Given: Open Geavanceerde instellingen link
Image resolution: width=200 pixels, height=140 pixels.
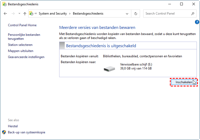Looking at the screenshot, I should (26, 57).
